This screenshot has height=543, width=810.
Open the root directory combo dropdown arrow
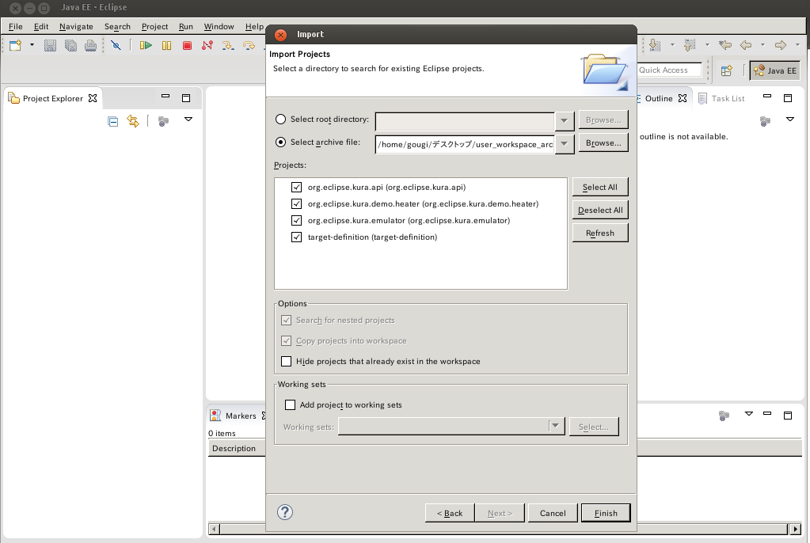[x=564, y=121]
